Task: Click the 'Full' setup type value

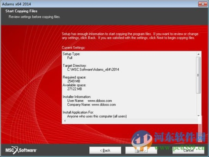Action: coord(70,58)
